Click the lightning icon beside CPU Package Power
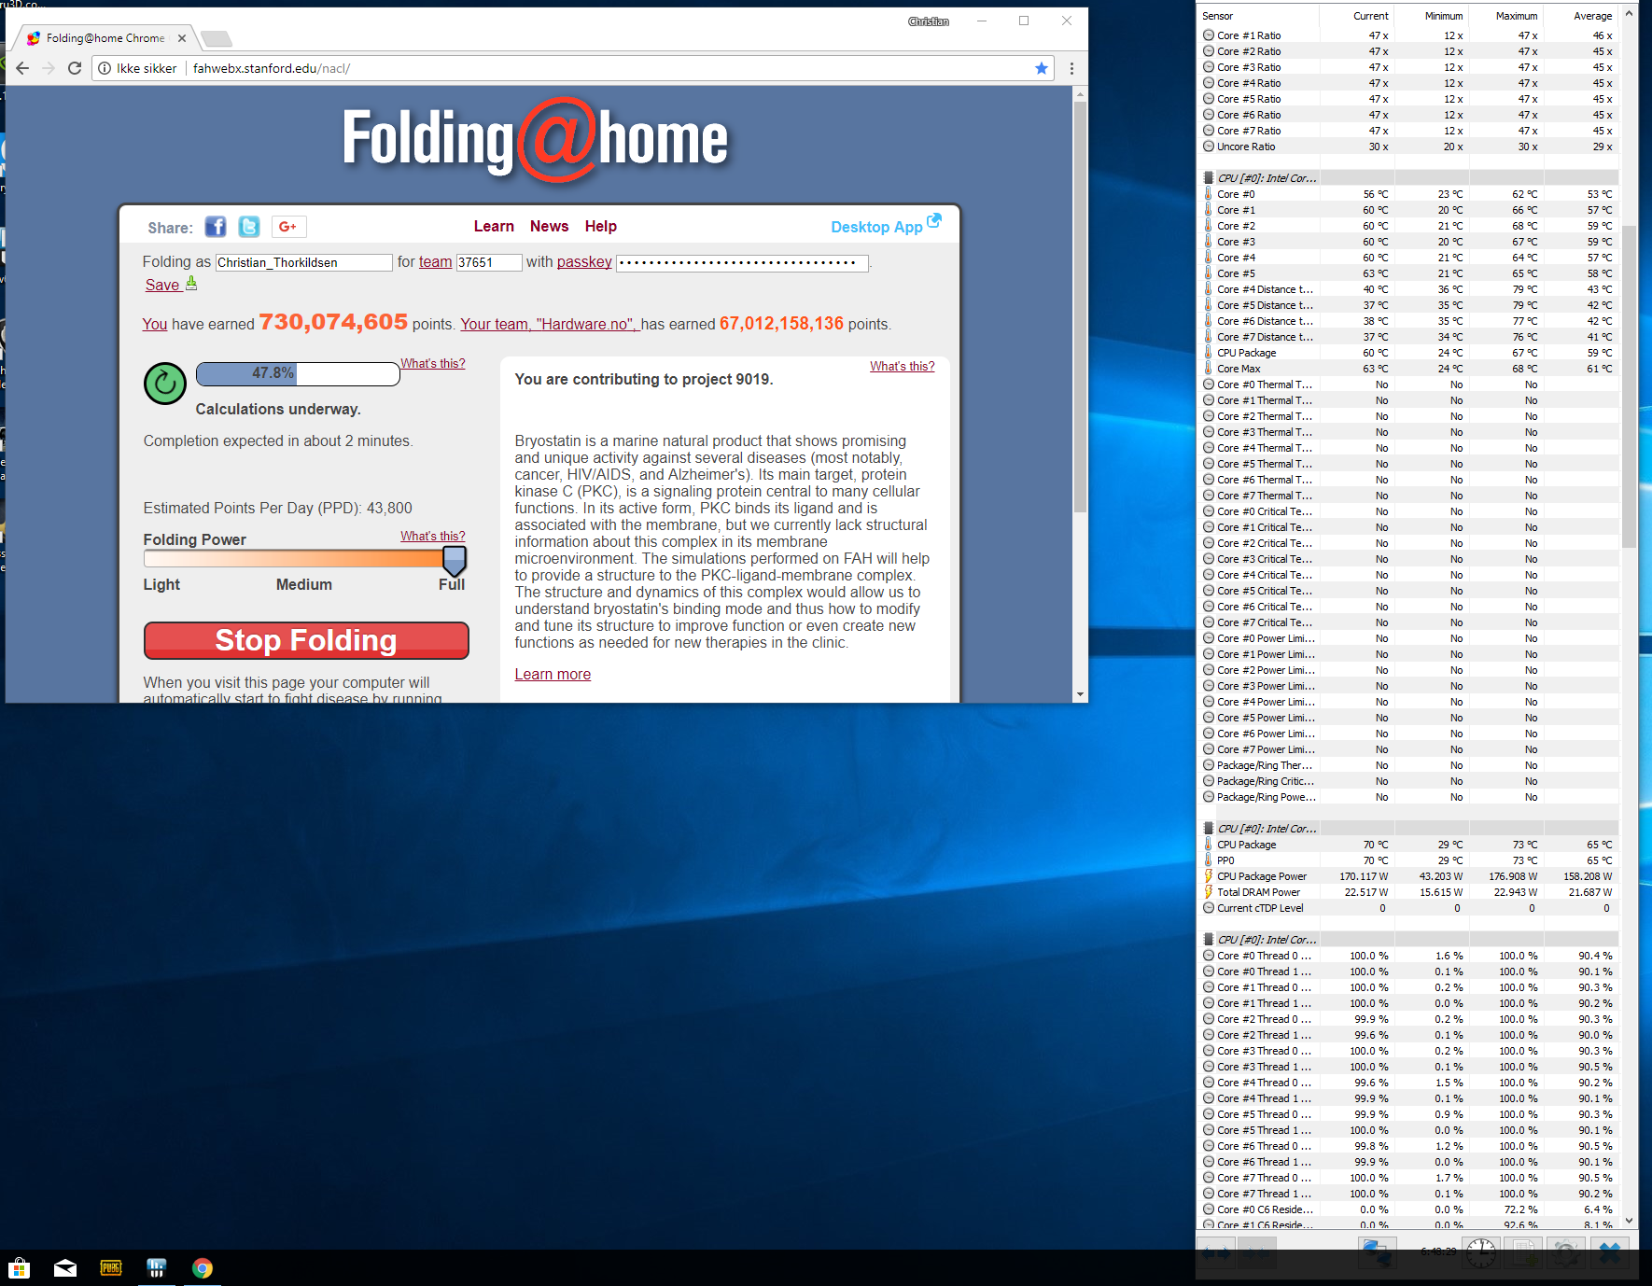 (1209, 876)
